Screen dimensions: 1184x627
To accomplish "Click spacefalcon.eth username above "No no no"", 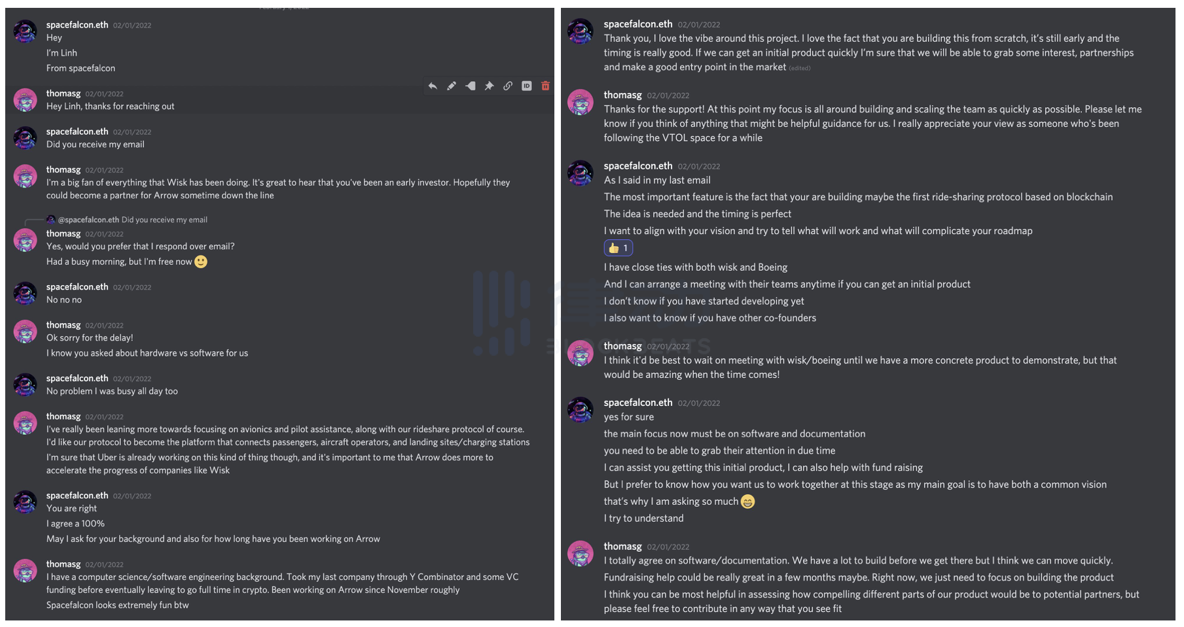I will (77, 287).
